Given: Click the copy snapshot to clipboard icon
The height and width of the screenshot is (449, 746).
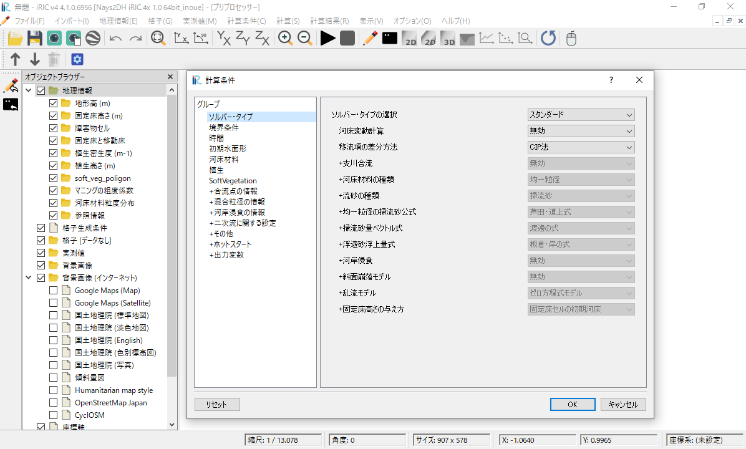Looking at the screenshot, I should 73,38.
